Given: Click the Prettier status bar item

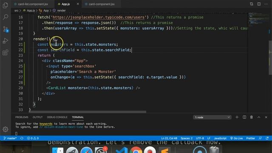Looking at the screenshot, I should (x=251, y=138).
